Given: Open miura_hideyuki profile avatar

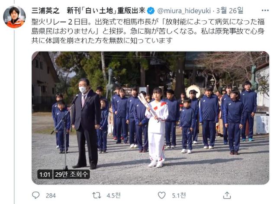Looking at the screenshot, I should (x=14, y=17).
